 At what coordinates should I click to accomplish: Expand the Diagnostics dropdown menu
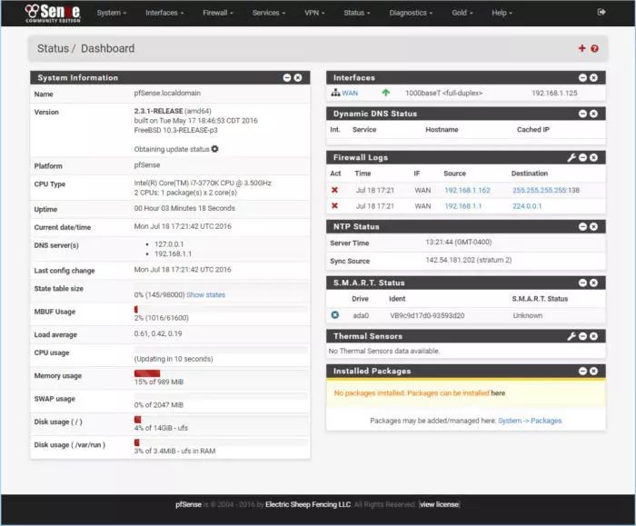tap(411, 13)
